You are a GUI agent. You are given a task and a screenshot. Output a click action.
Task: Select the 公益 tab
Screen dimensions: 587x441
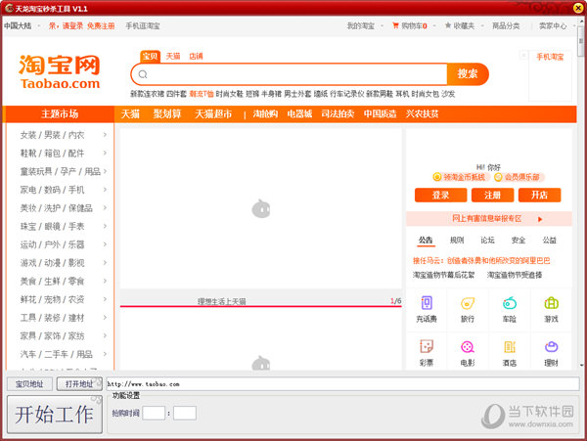click(x=550, y=241)
